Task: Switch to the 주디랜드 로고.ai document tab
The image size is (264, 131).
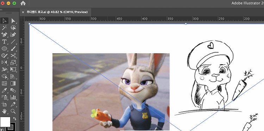Action: tap(57, 12)
